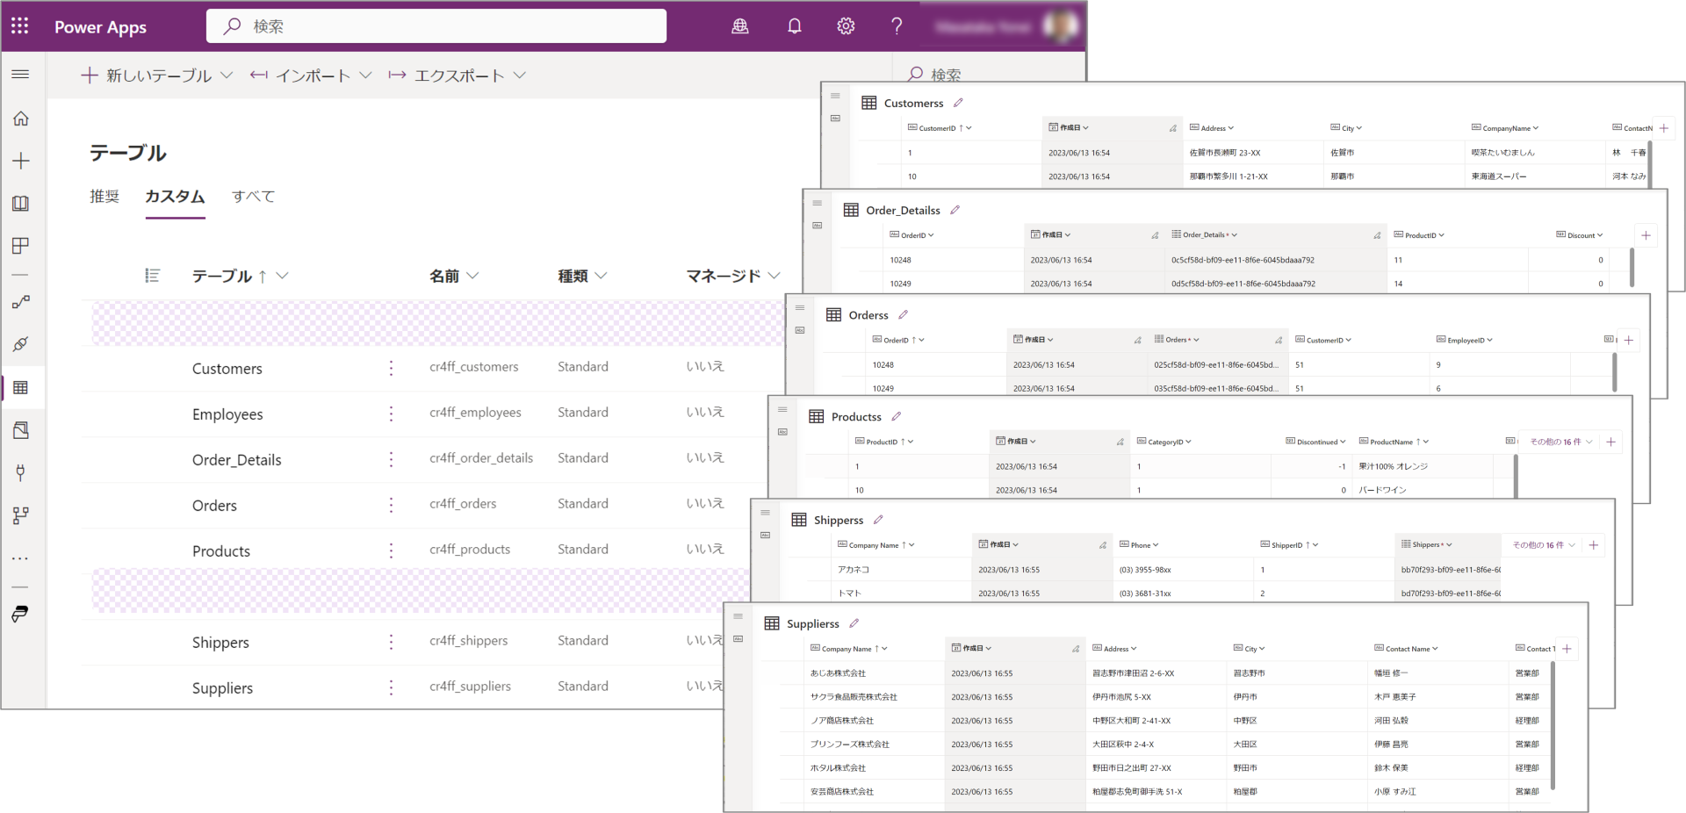Expand インポート dropdown

(x=365, y=76)
